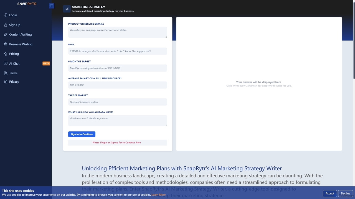Click the Sign In to Continue button
This screenshot has height=199, width=355.
82,134
